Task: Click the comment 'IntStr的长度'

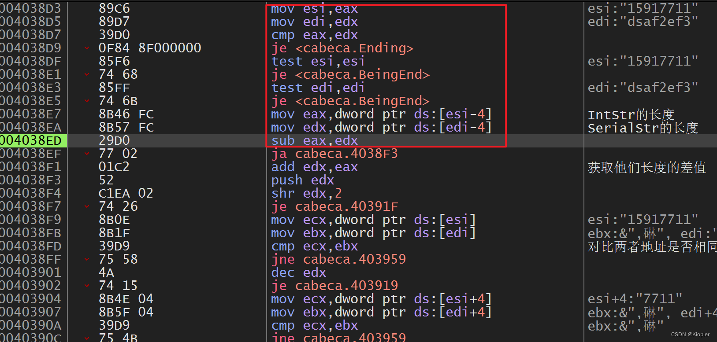Action: [x=631, y=115]
